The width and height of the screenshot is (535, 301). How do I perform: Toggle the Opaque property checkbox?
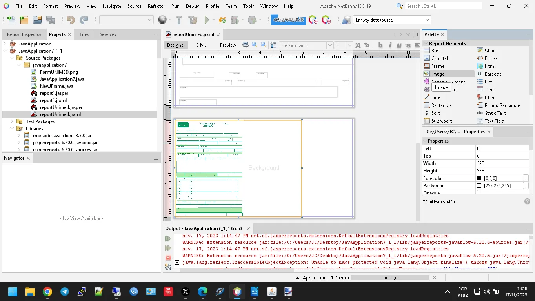click(x=479, y=193)
